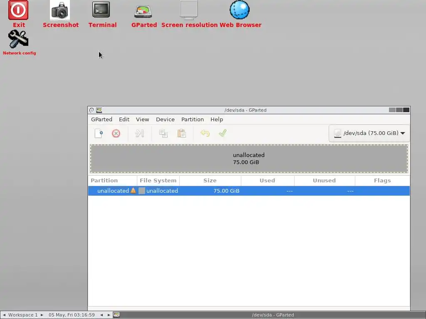Click the warning icon beside unallocated partition
The height and width of the screenshot is (319, 426).
(x=133, y=190)
